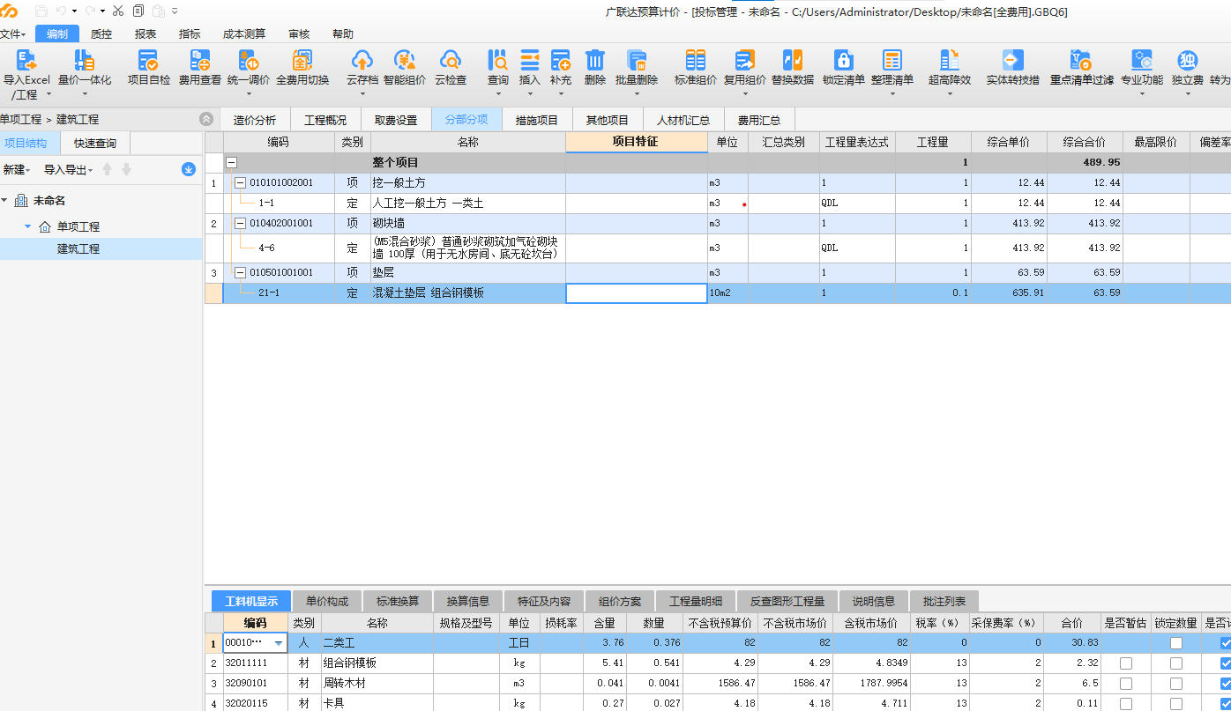Click the 项目特征 column header
The height and width of the screenshot is (711, 1231).
637,142
